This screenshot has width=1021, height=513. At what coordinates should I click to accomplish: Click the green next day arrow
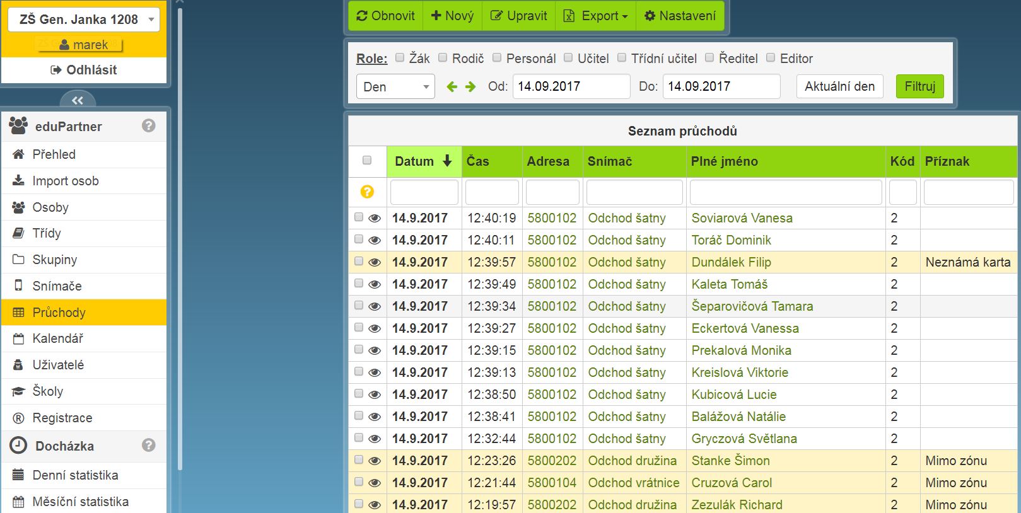[x=470, y=87]
